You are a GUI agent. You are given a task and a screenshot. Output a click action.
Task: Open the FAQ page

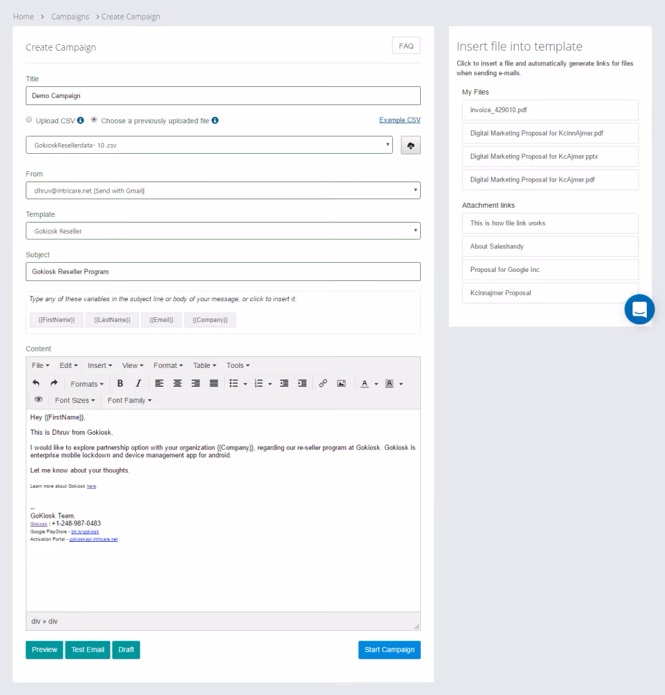click(x=406, y=45)
